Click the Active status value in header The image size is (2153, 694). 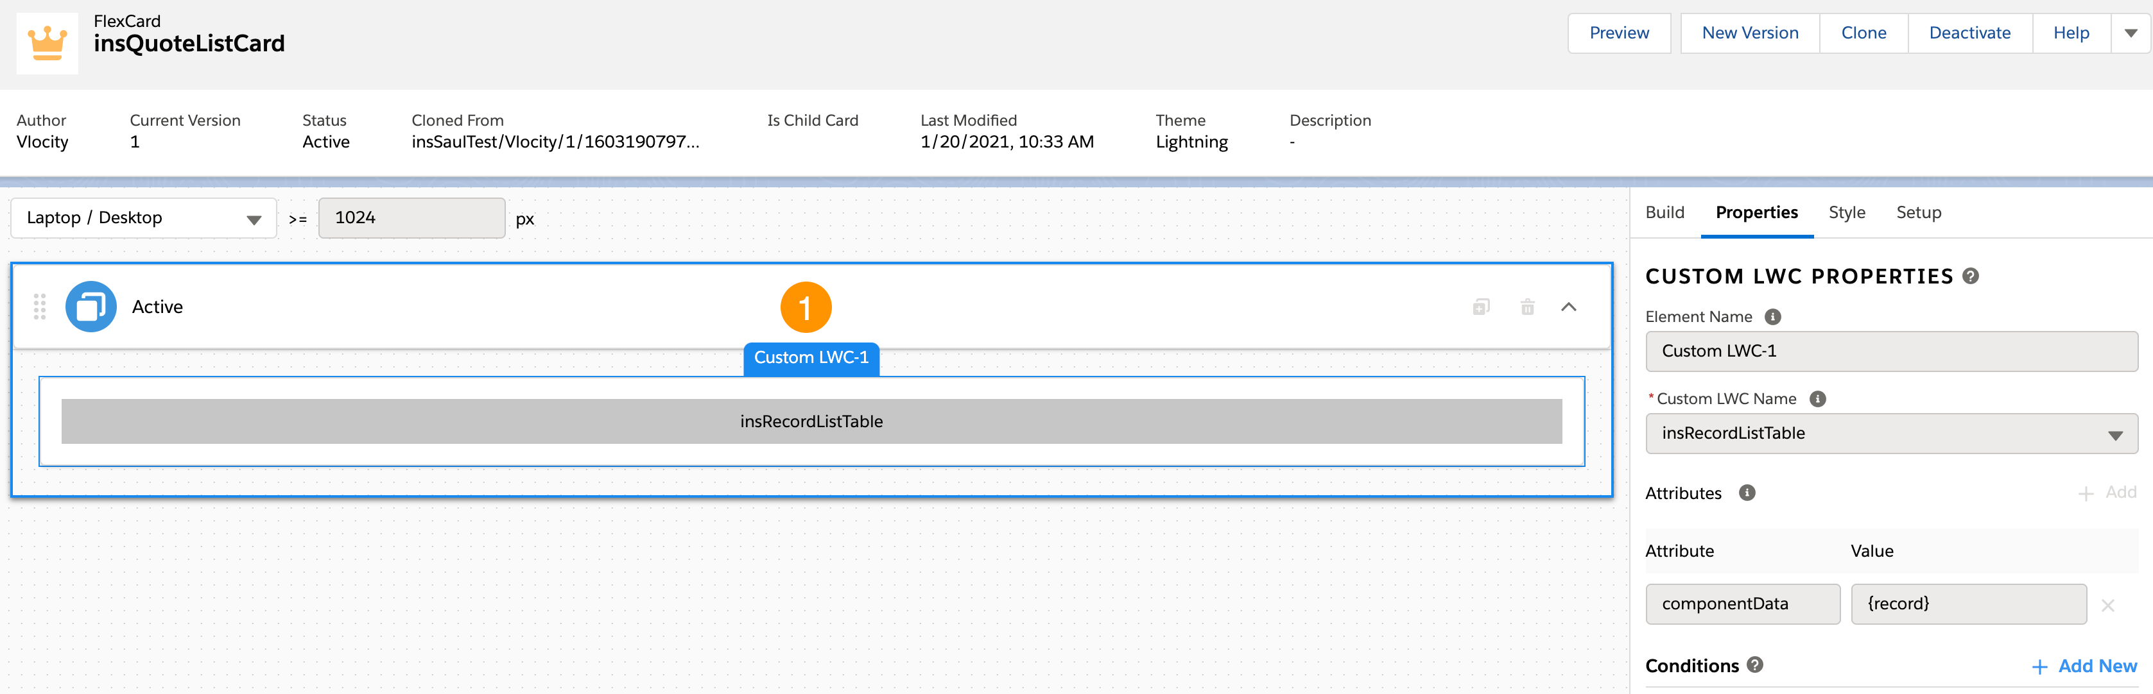coord(326,142)
